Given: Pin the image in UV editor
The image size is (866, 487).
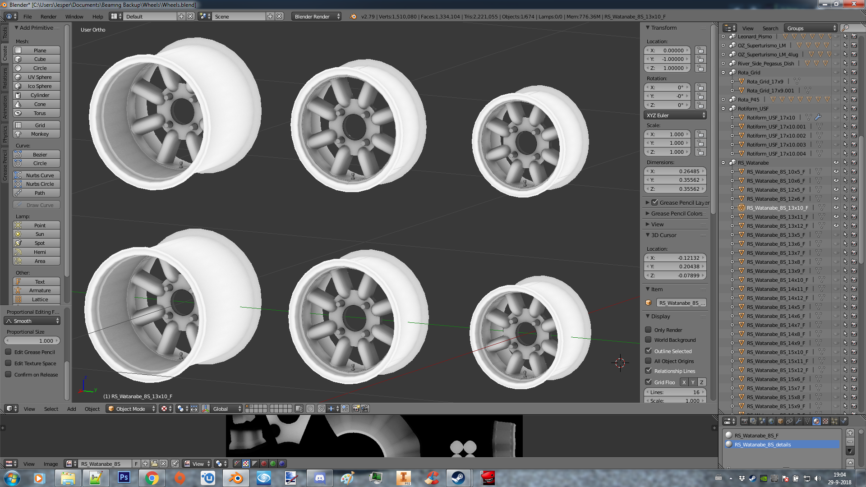Looking at the screenshot, I should (175, 464).
